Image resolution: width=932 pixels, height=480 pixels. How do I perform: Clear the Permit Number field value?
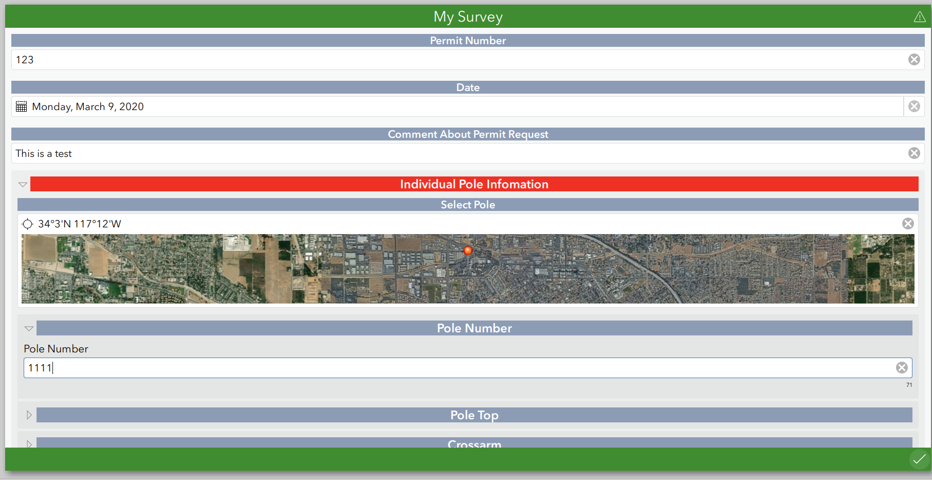click(x=914, y=60)
